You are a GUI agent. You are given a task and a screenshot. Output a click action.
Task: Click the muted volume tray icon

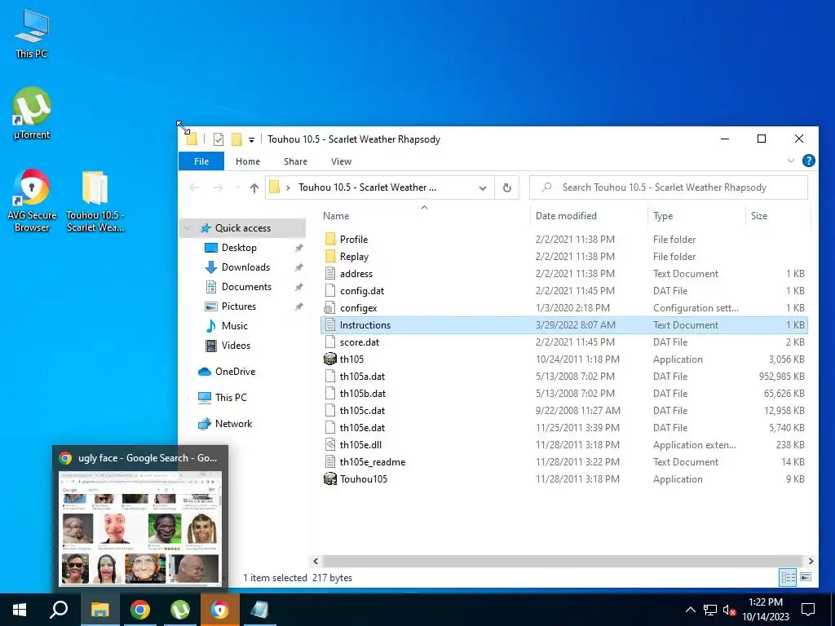pos(729,610)
